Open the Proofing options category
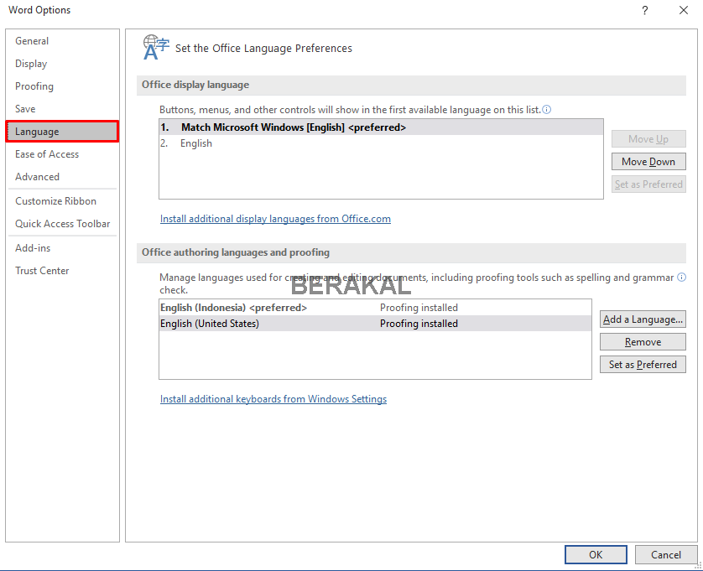This screenshot has width=703, height=571. 62,86
